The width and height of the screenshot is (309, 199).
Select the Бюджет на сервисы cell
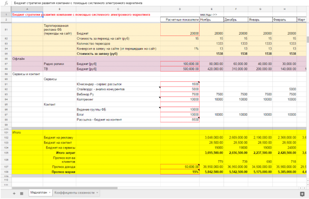[60, 148]
